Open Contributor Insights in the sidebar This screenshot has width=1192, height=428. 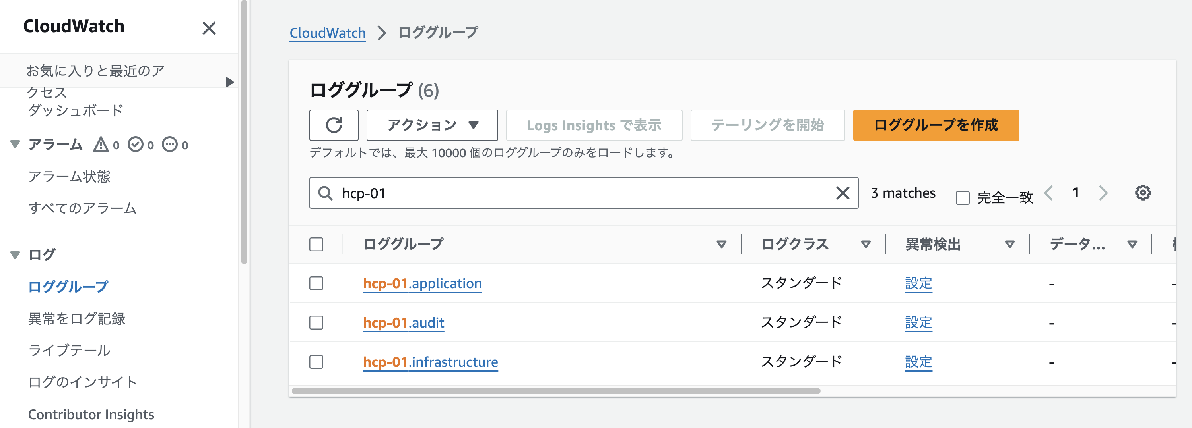pos(91,414)
